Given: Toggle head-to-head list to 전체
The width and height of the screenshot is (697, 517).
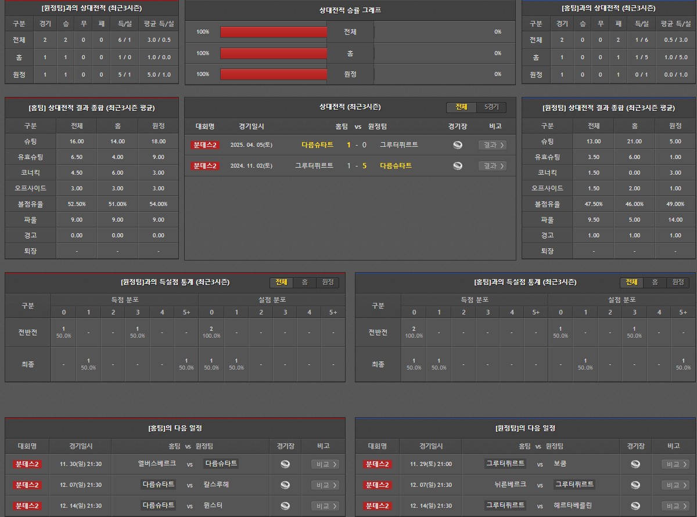Looking at the screenshot, I should [x=461, y=107].
